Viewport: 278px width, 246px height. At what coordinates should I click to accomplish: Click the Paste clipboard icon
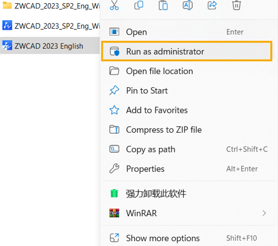click(x=163, y=5)
